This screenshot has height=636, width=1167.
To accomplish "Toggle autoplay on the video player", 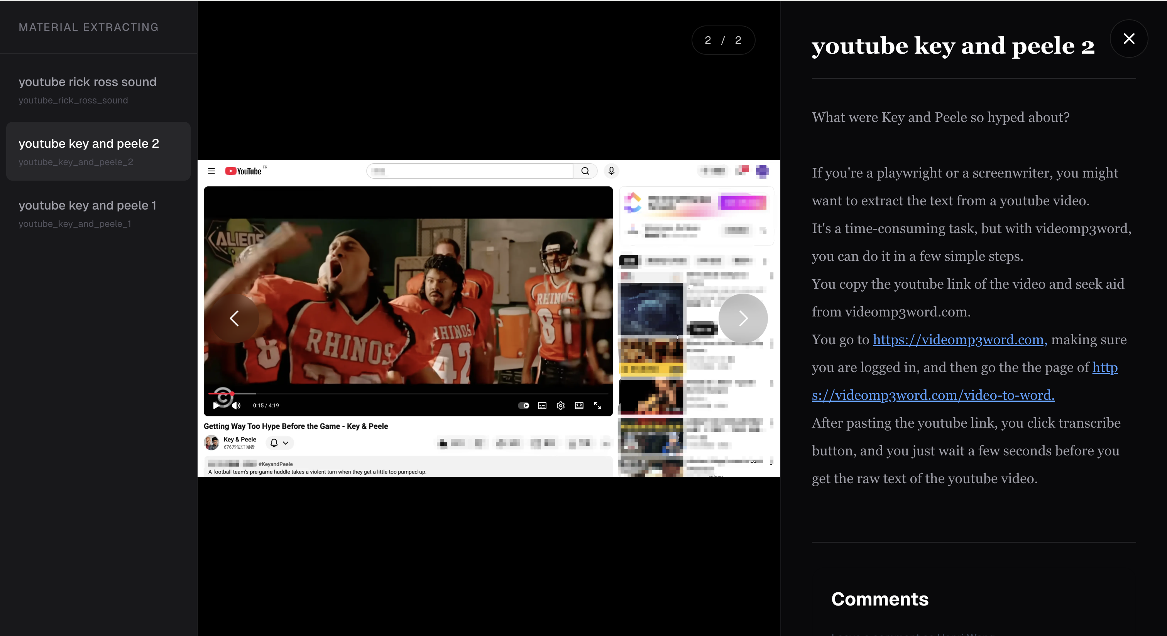I will point(524,406).
